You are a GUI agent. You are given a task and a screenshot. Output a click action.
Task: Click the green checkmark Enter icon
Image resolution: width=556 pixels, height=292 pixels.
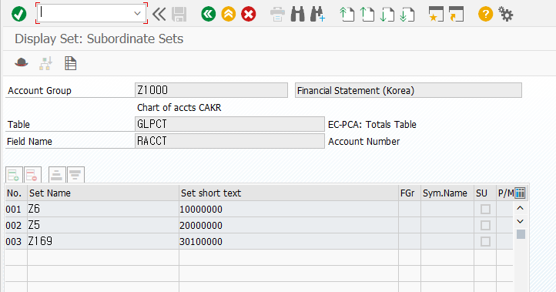tap(18, 14)
